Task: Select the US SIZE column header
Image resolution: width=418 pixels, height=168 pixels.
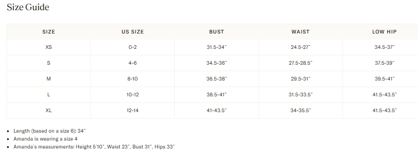Action: tap(132, 32)
